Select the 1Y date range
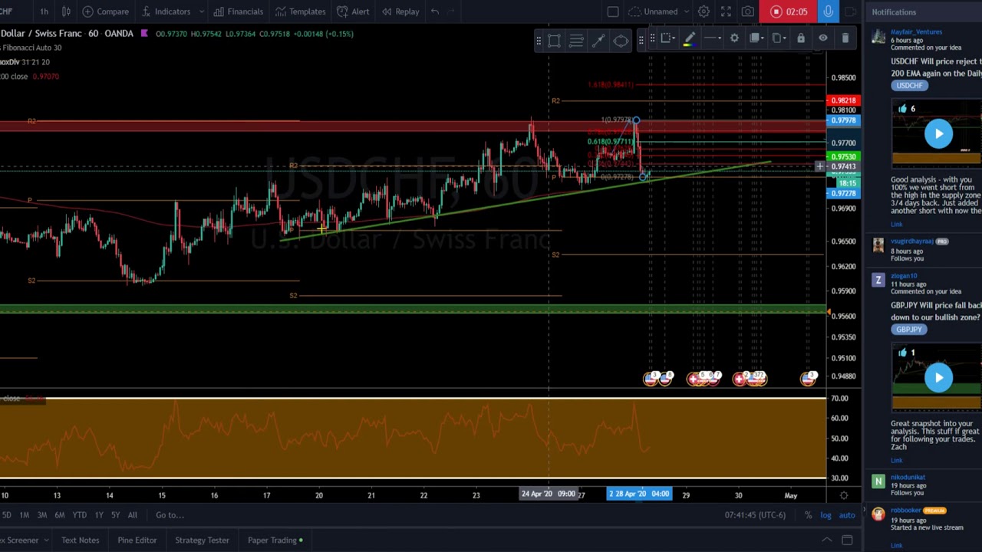The height and width of the screenshot is (552, 982). (x=98, y=515)
